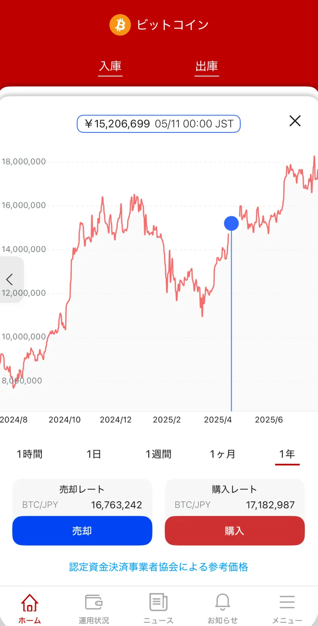
Task: Close the price chart panel
Action: click(295, 121)
